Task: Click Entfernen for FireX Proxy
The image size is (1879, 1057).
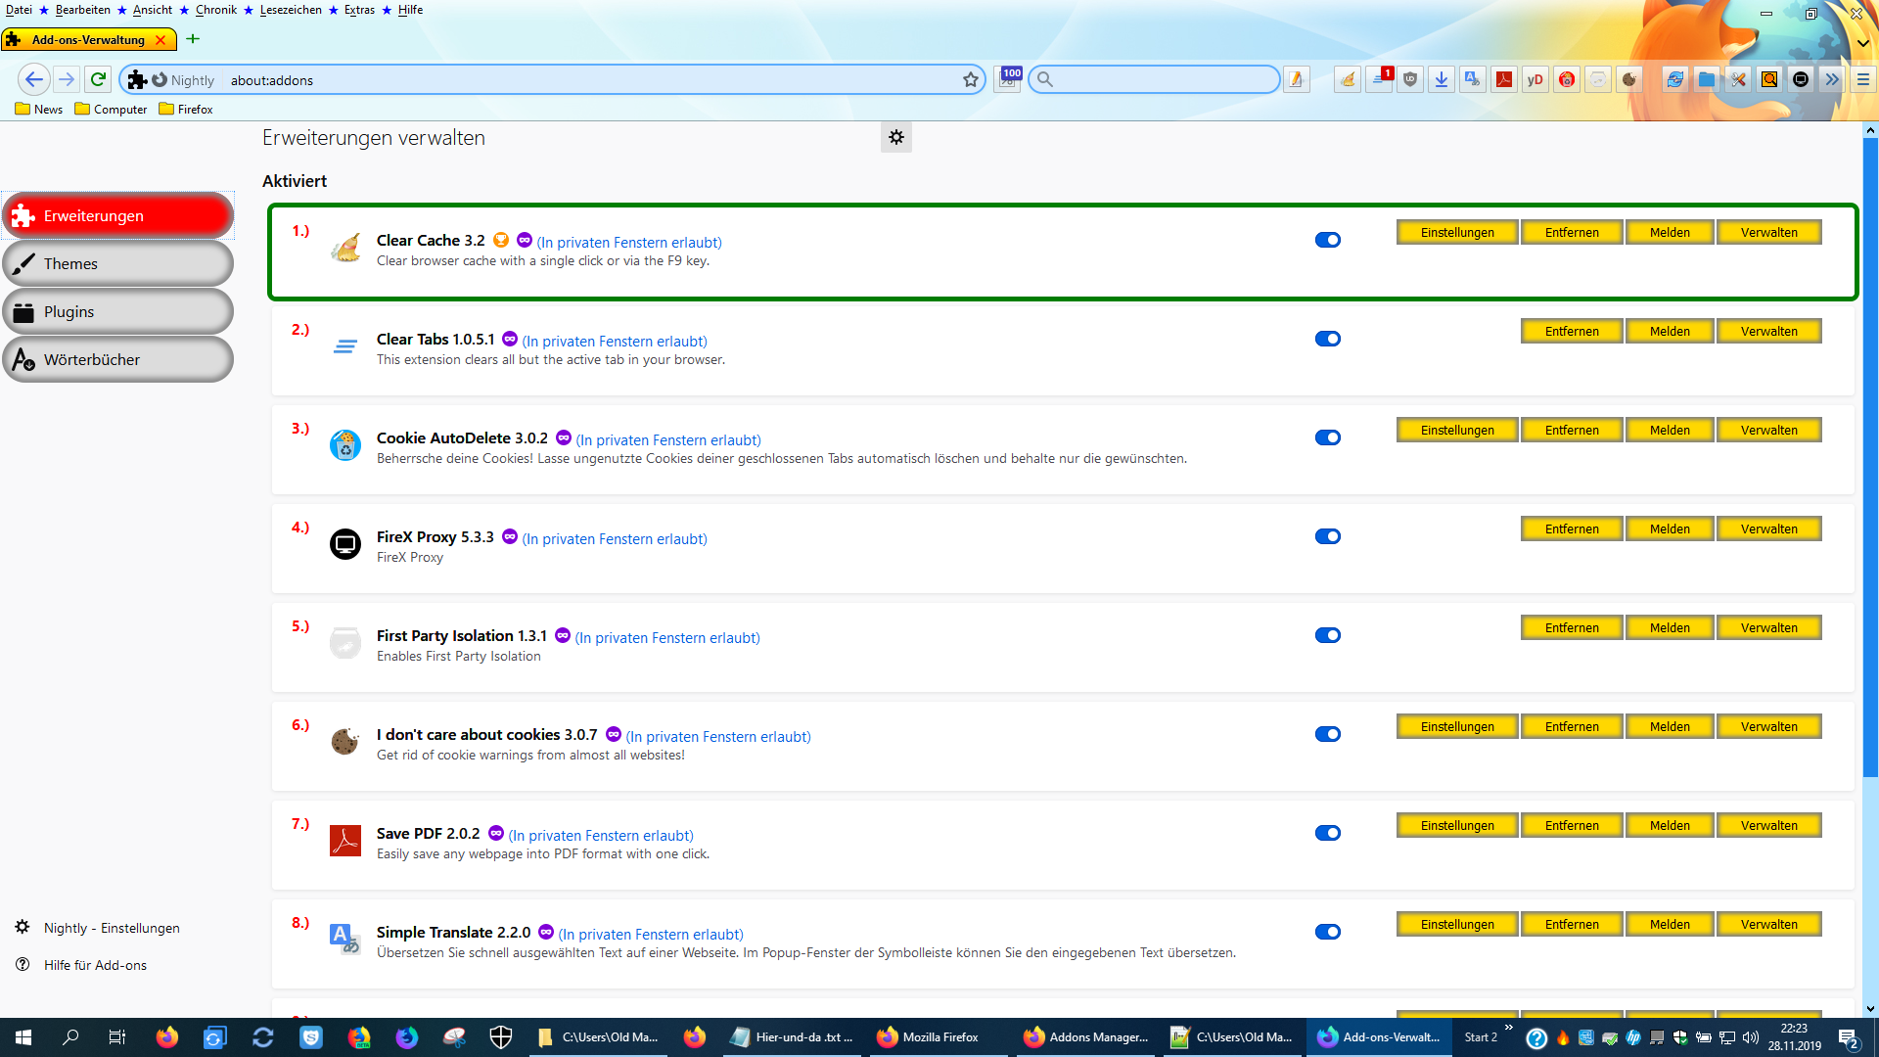Action: tap(1571, 529)
